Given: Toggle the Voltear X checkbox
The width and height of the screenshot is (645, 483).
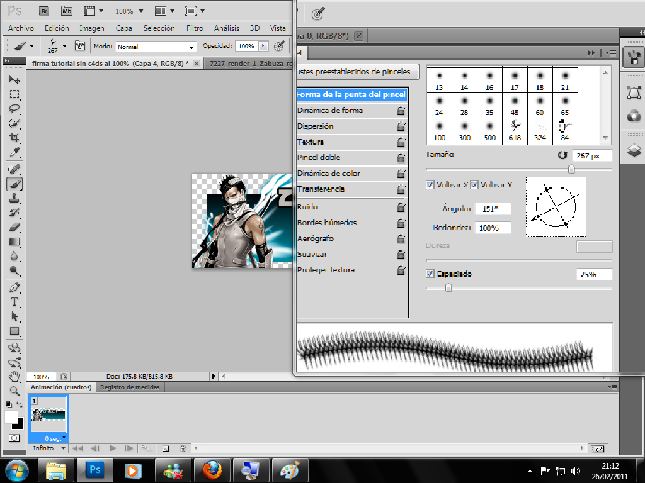Looking at the screenshot, I should tap(430, 185).
